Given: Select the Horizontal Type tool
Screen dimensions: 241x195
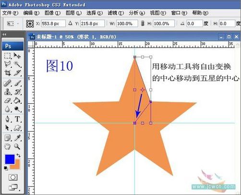Looking at the screenshot, I should (x=17, y=119).
